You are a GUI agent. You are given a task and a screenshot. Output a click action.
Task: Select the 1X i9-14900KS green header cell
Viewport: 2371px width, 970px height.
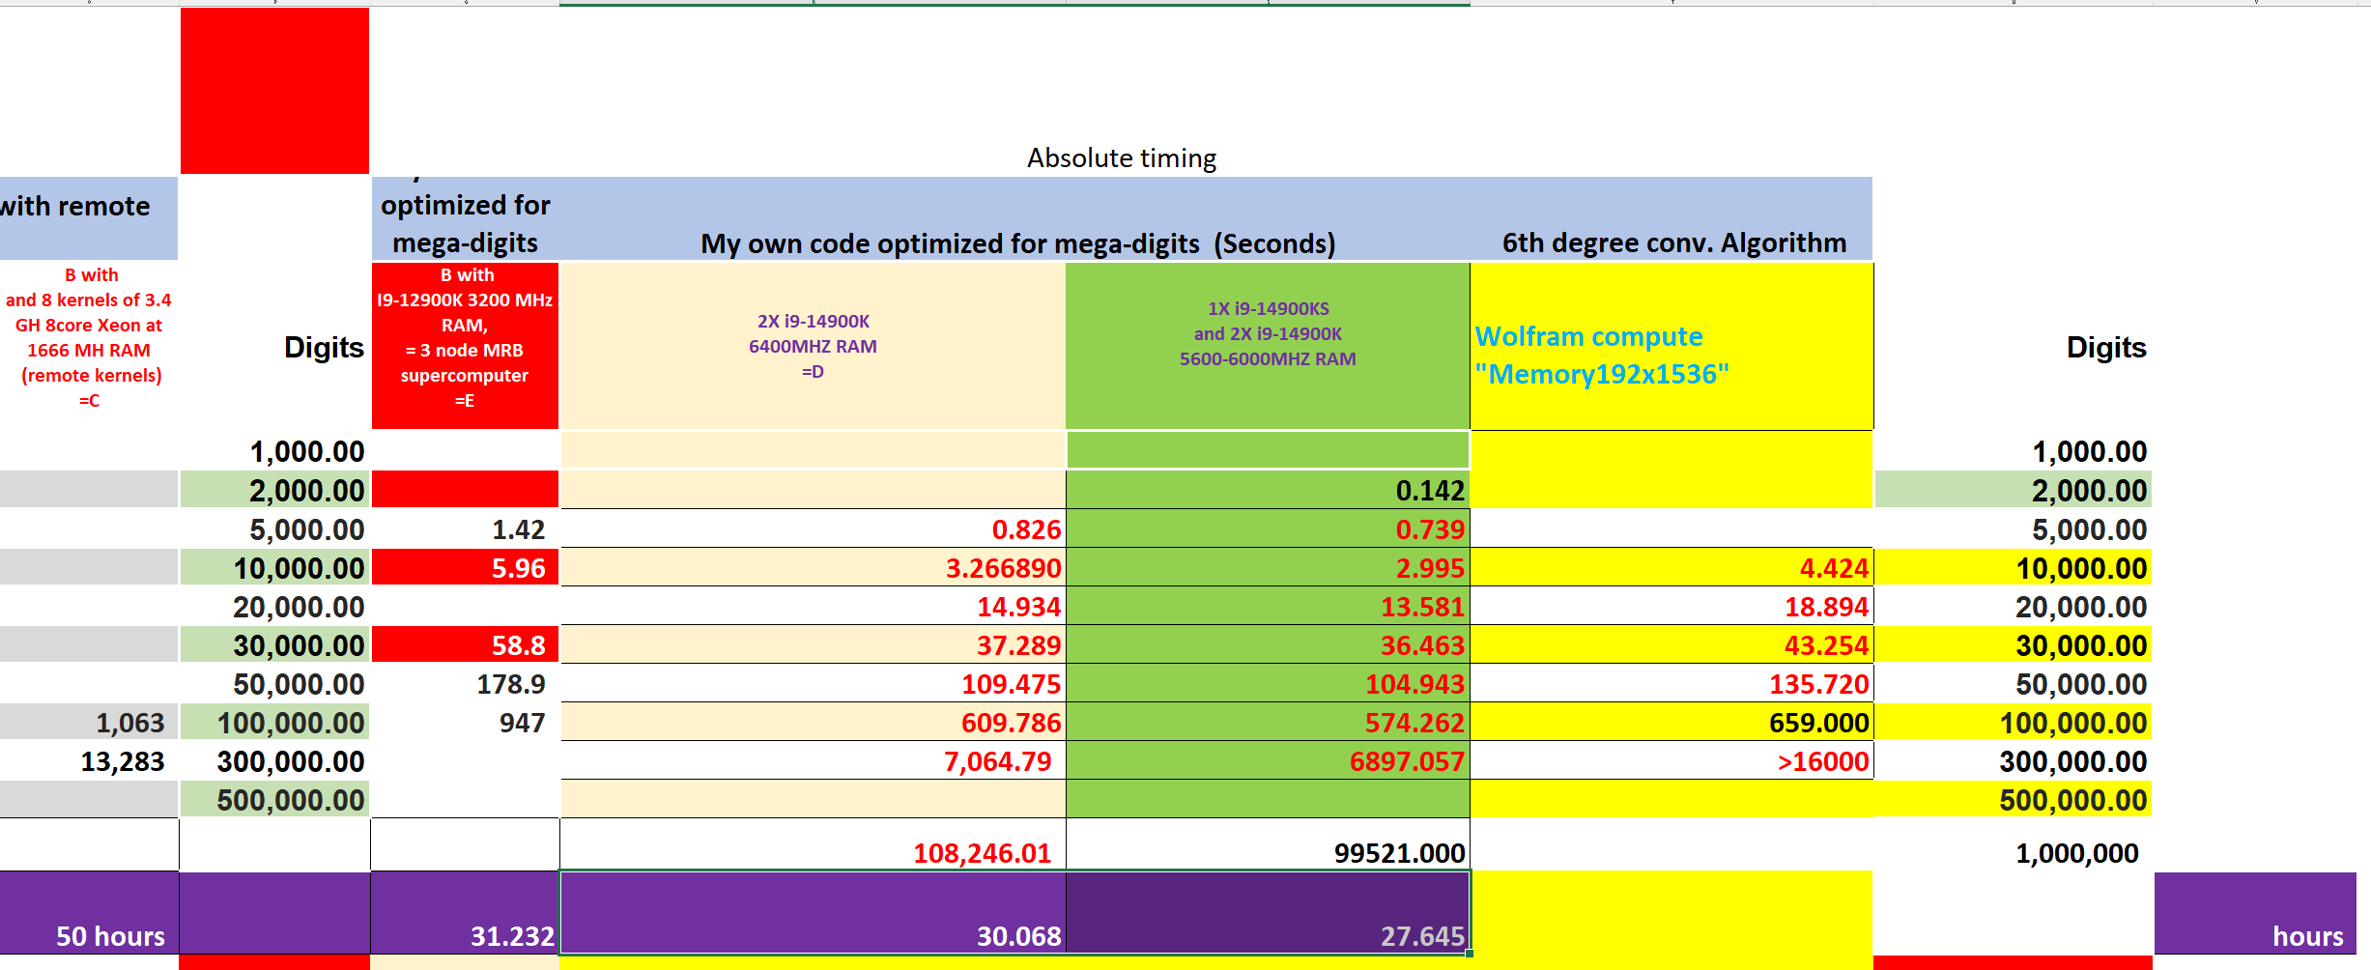click(1268, 346)
